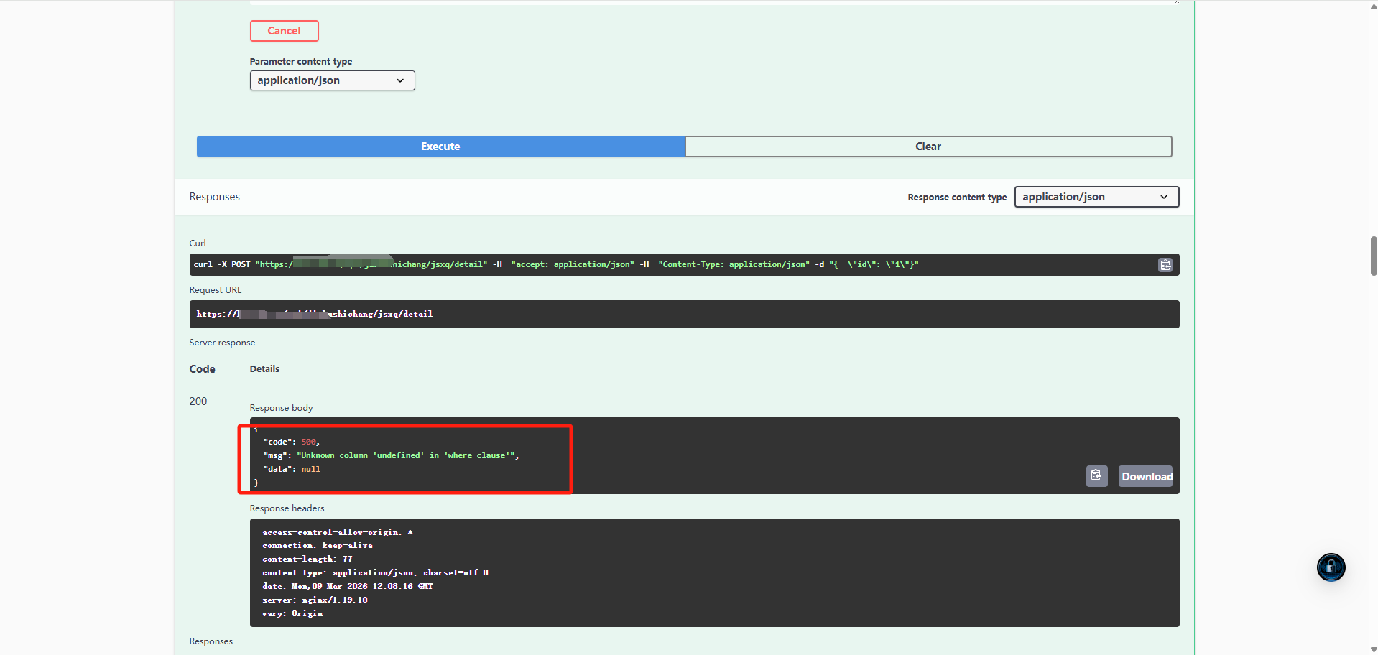Screen dimensions: 1378x655
Task: Click the 'Unknown column' error message text
Action: (406, 455)
